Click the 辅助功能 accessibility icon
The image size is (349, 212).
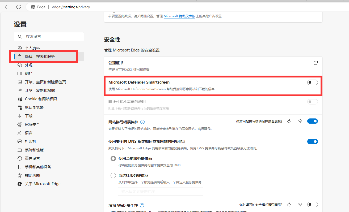coord(19,175)
